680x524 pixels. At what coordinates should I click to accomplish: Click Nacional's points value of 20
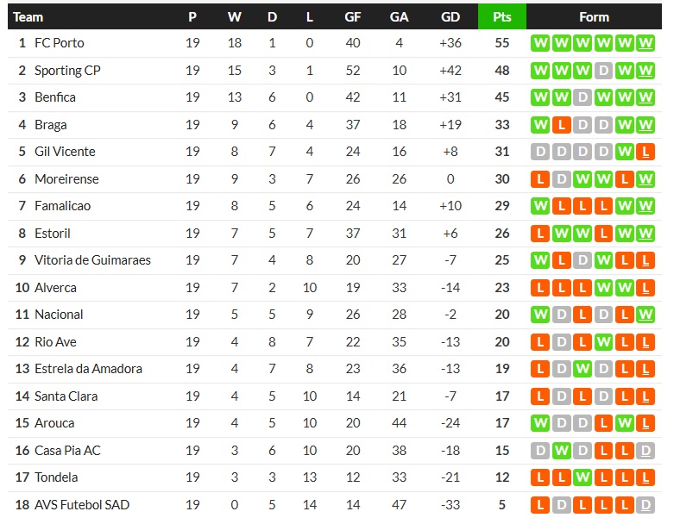[501, 315]
